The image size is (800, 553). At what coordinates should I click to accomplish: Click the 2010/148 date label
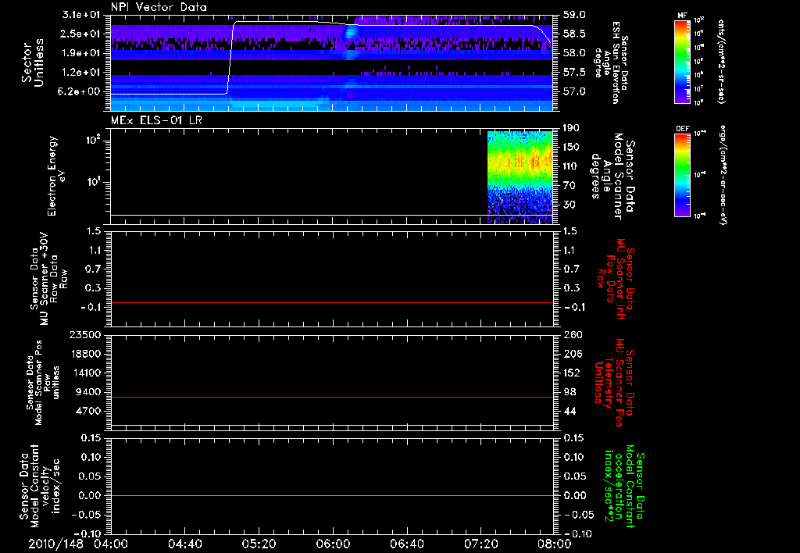pos(56,544)
